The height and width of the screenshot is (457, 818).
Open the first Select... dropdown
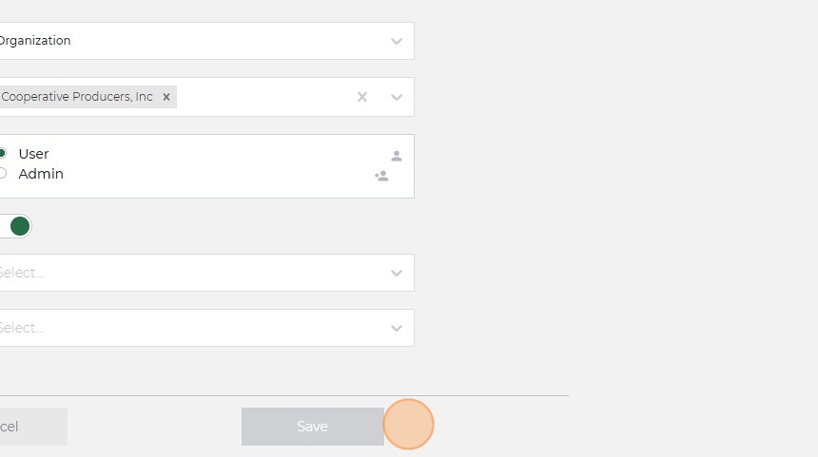coord(190,273)
